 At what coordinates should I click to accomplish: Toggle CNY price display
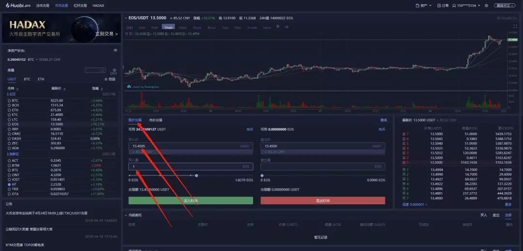114,71
